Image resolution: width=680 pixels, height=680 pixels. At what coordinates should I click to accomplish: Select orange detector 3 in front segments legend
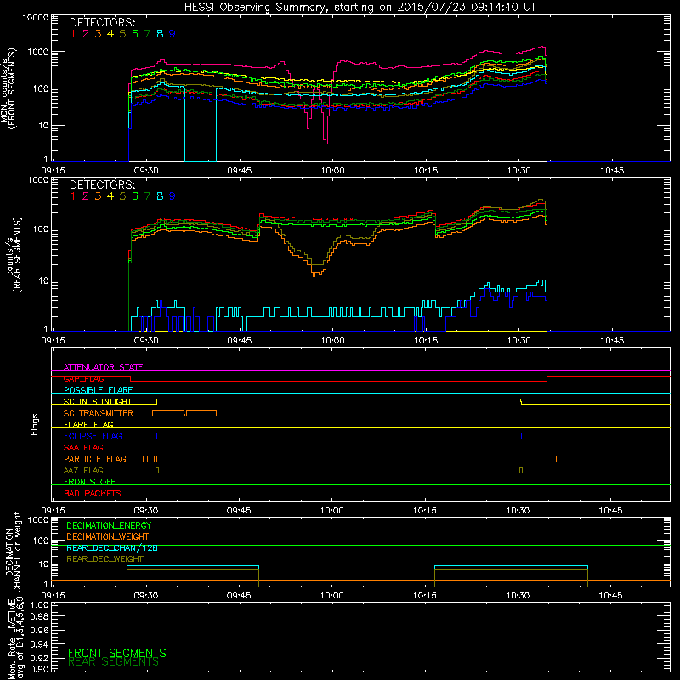(98, 34)
